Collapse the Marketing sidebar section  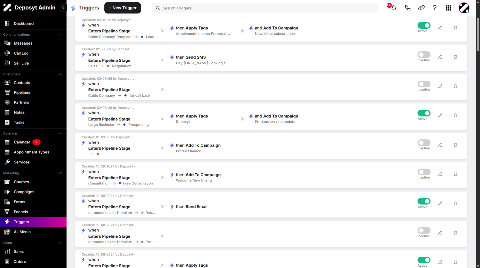tap(61, 173)
